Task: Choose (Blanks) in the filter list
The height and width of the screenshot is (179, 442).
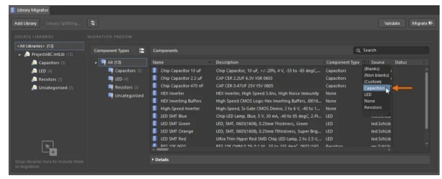Action: (372, 69)
